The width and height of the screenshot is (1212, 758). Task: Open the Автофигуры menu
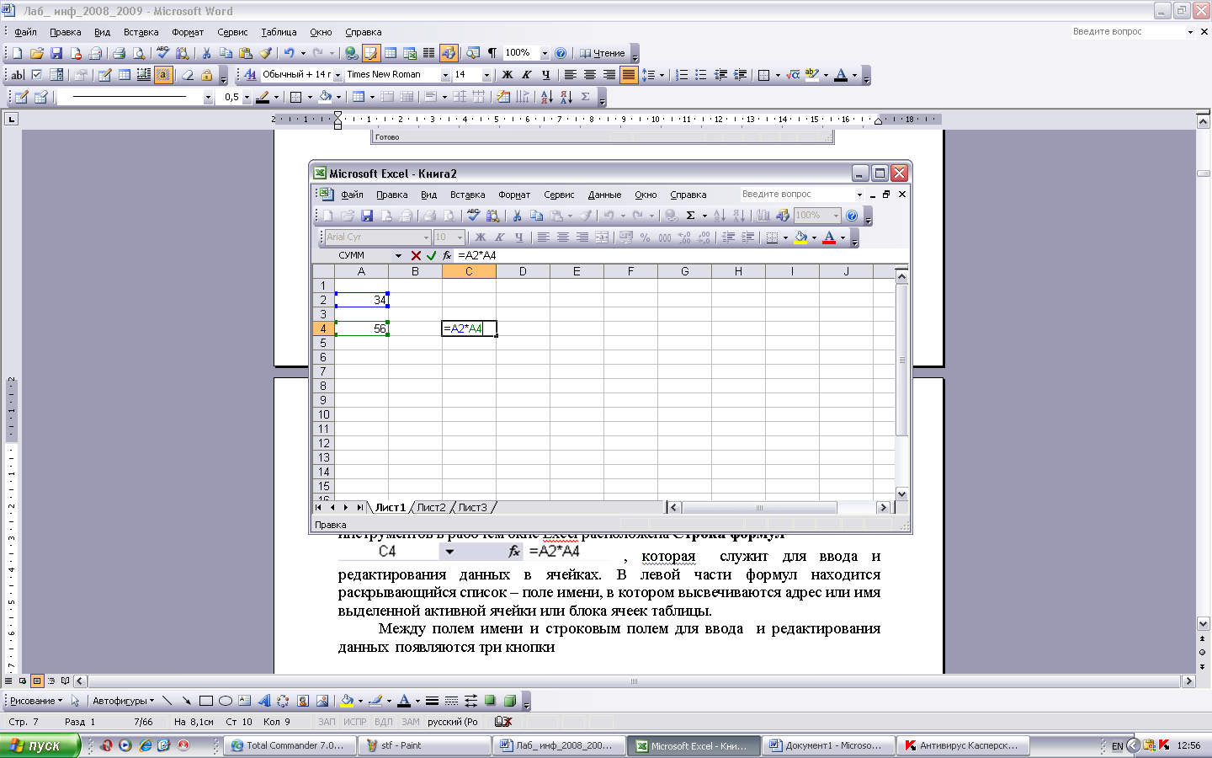[x=123, y=701]
